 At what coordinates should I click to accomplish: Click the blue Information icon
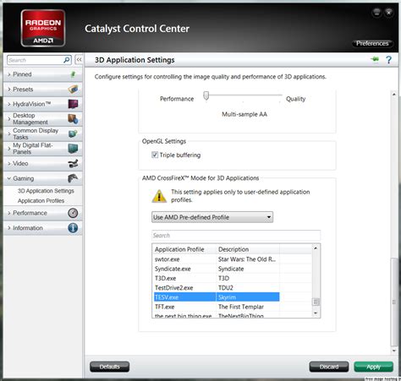tap(73, 228)
